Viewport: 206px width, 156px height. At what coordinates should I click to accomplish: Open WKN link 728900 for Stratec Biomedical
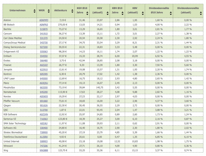(44, 132)
